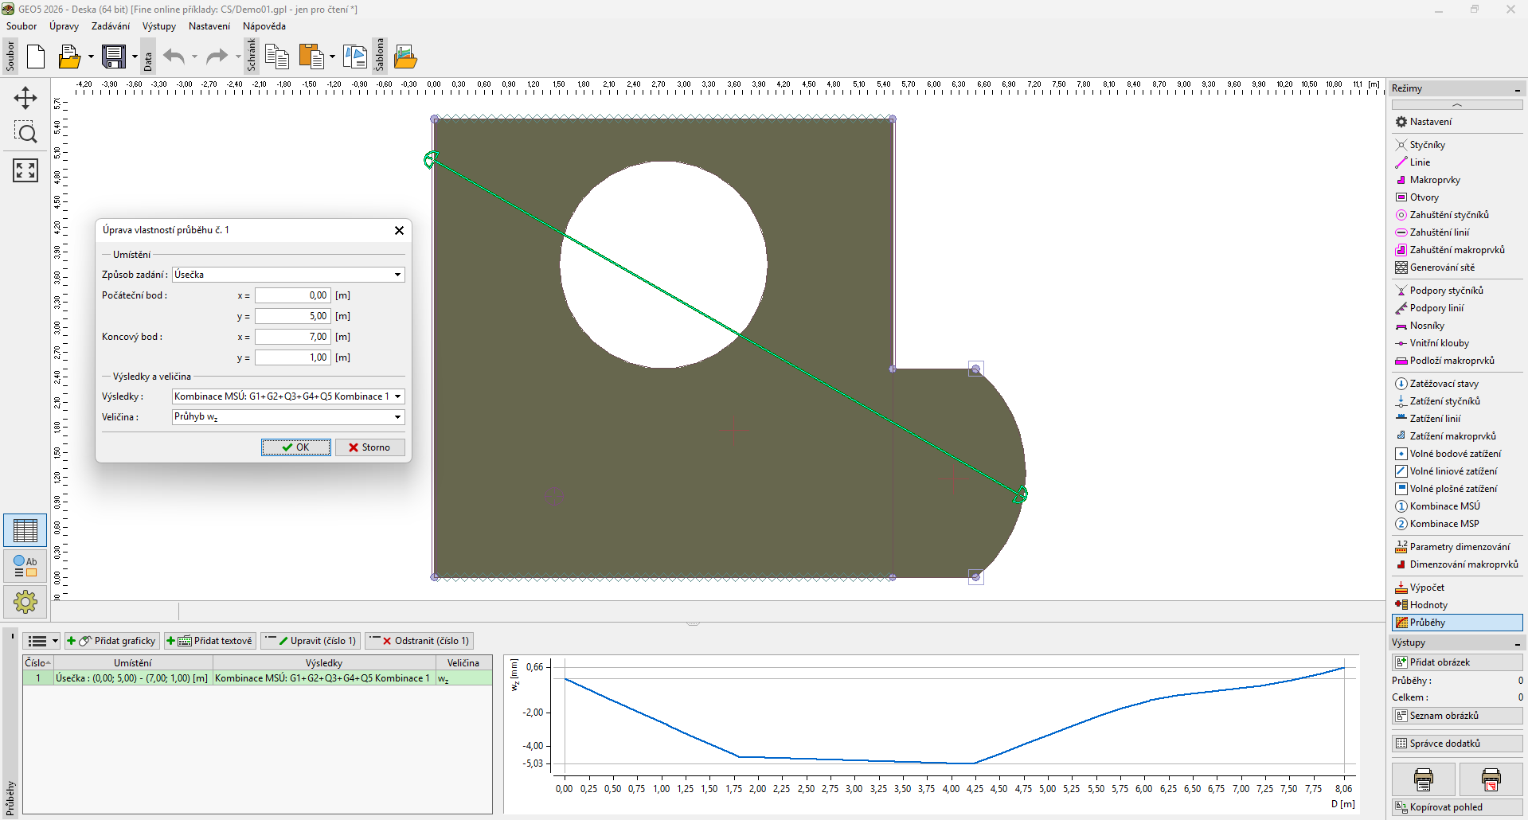The image size is (1528, 820).
Task: Collapse the Režimy panel header
Action: 1517,89
